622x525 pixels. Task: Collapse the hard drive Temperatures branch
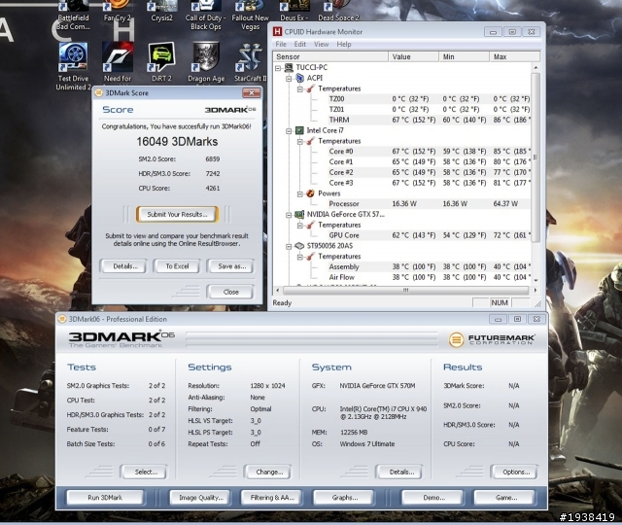click(x=300, y=257)
